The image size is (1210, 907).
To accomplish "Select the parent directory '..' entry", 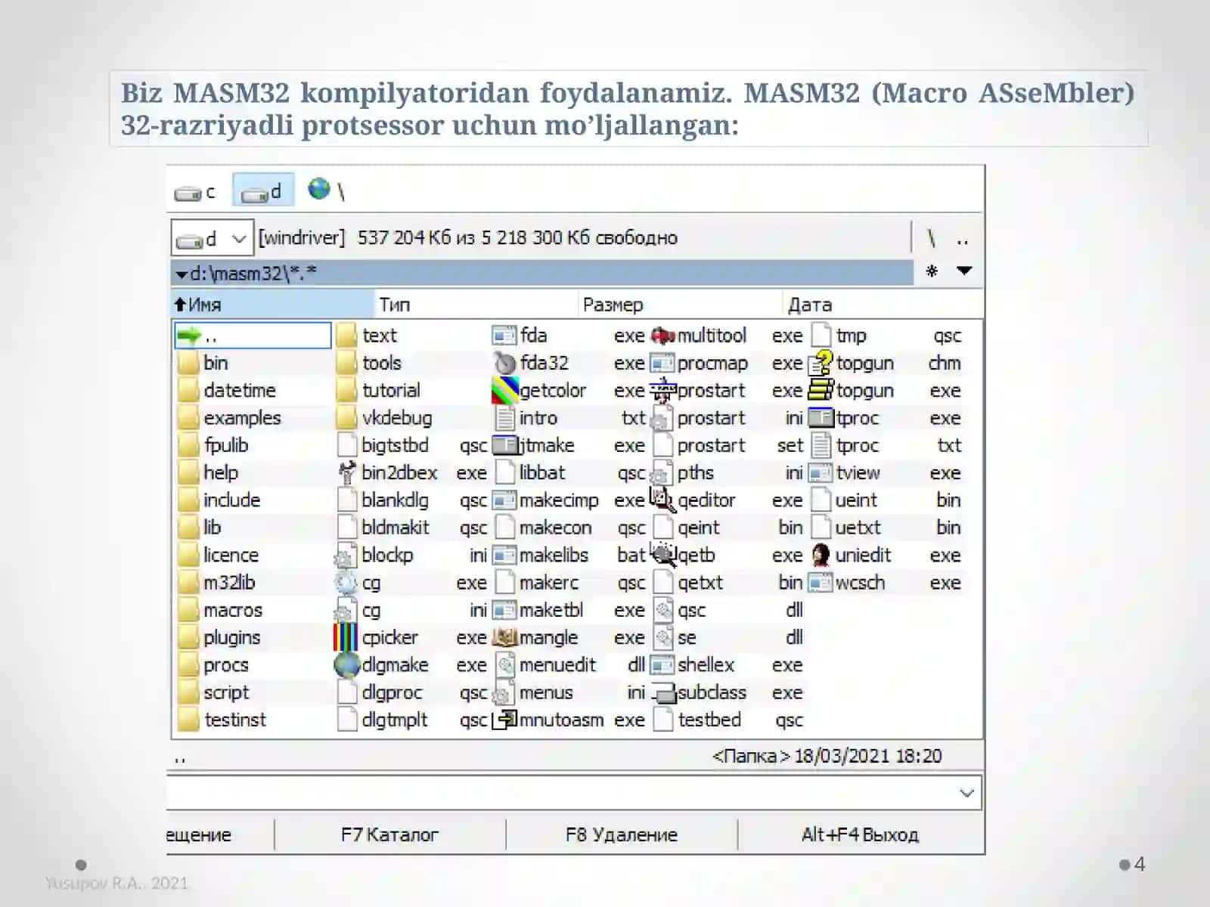I will [x=253, y=336].
